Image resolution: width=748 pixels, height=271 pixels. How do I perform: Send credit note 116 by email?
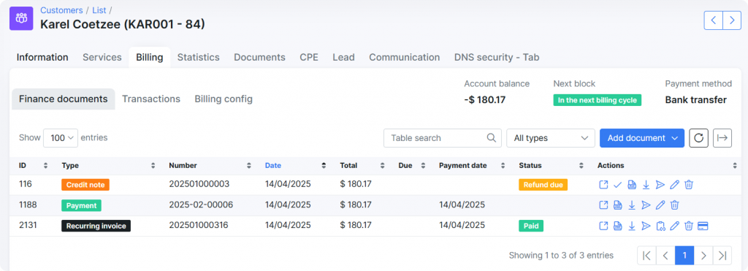(660, 185)
